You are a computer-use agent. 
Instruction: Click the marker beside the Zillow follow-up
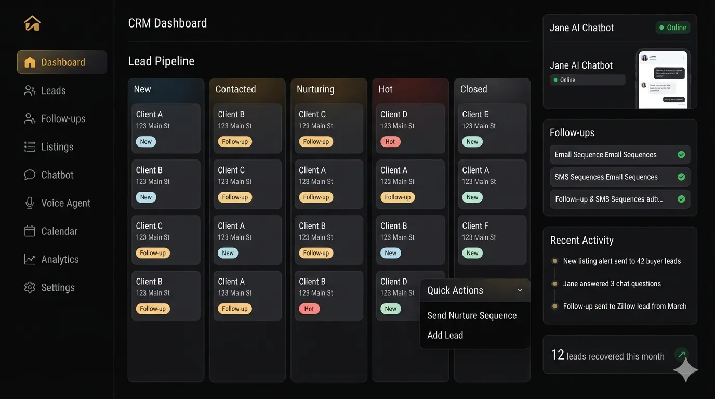point(555,306)
